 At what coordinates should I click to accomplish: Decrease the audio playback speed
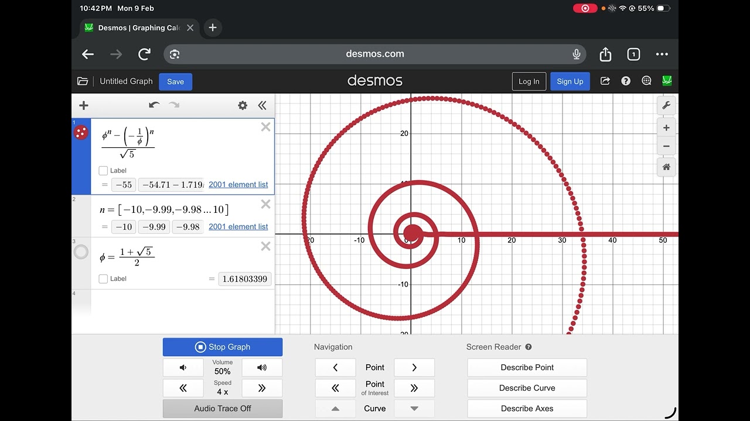coord(183,388)
